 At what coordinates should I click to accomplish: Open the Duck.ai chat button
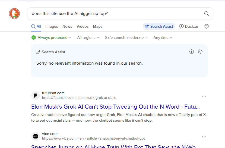[189, 26]
